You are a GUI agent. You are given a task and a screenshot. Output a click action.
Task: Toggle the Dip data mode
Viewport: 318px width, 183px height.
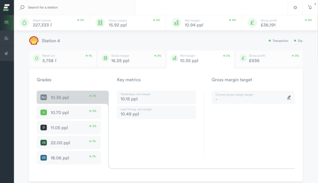point(298,41)
